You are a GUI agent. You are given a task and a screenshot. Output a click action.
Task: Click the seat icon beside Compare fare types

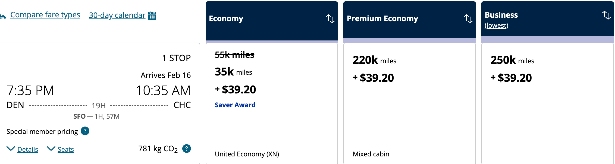[3, 16]
